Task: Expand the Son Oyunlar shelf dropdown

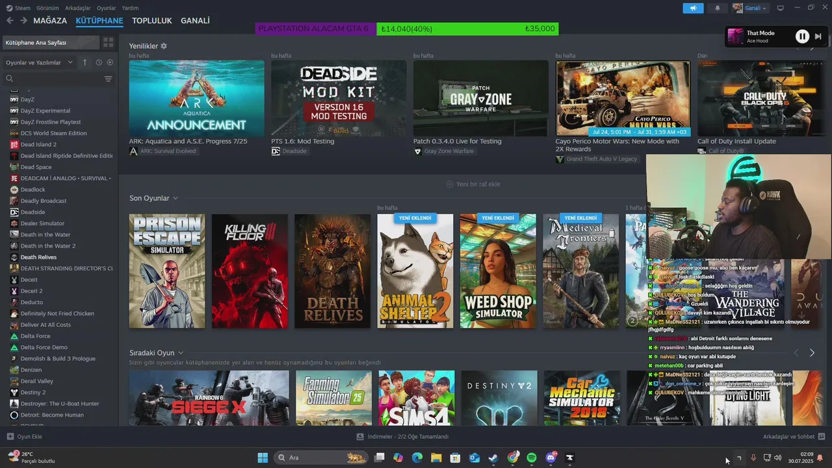Action: click(x=175, y=198)
